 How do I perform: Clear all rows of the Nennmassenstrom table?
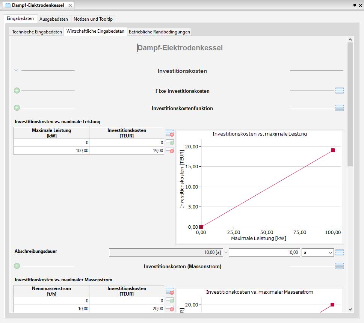(170, 291)
